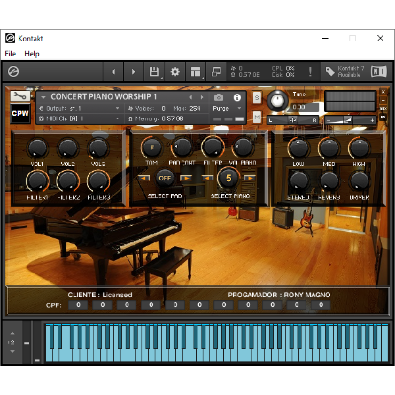Screen dimensions: 395x395
Task: Click the VOL2 knob
Action: [68, 148]
